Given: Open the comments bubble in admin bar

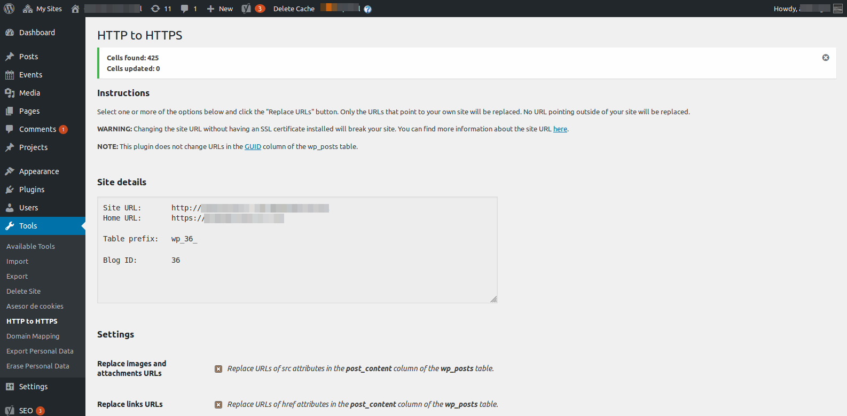Looking at the screenshot, I should point(189,9).
